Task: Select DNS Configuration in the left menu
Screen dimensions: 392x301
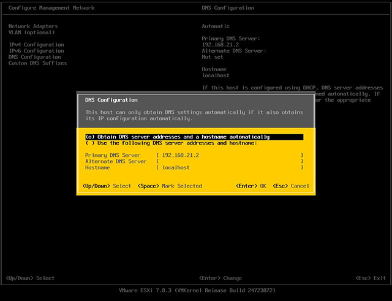Action: pyautogui.click(x=34, y=57)
